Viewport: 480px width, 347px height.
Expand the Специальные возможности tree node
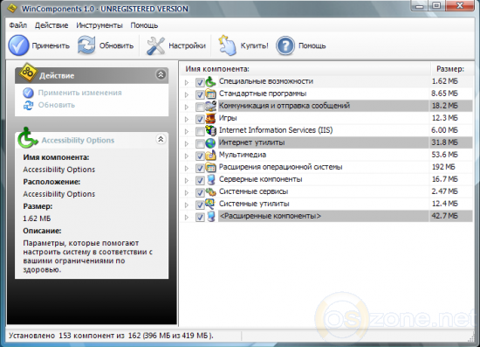click(187, 82)
